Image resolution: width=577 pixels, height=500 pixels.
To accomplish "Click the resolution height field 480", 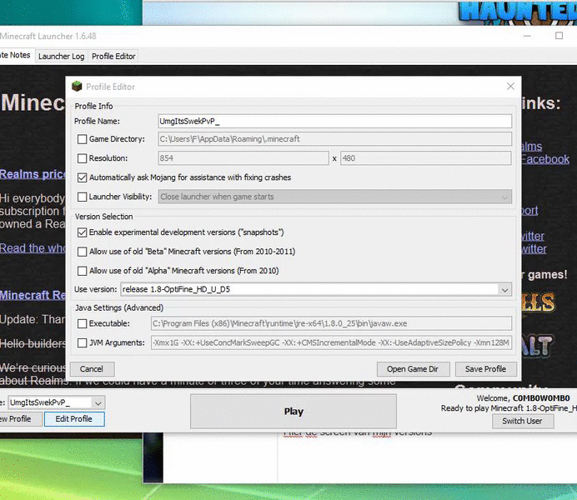I will point(426,158).
